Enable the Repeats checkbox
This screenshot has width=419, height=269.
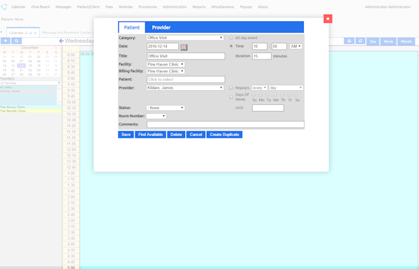click(231, 88)
